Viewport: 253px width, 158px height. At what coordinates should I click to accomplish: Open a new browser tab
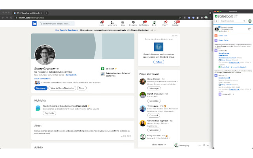[47, 13]
